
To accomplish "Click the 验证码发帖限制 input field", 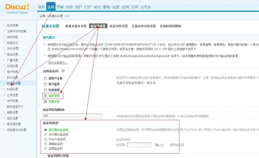I will 73,116.
